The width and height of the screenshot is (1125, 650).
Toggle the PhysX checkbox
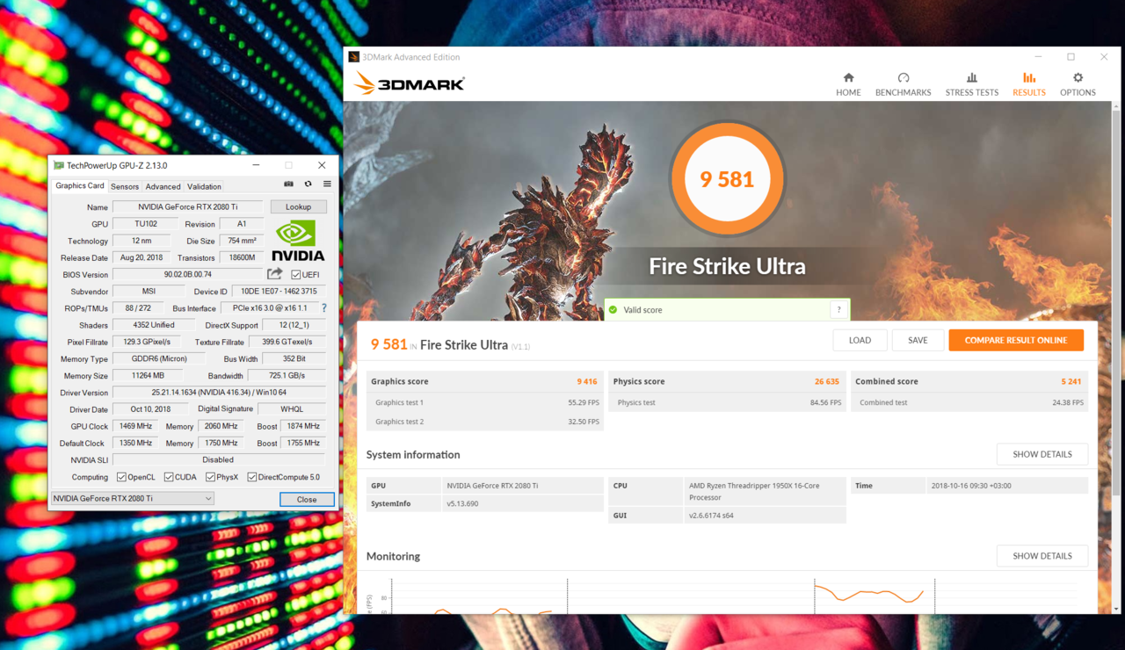[210, 477]
